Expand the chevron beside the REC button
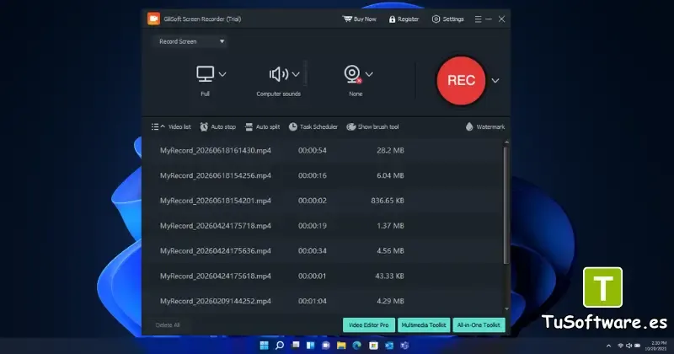The width and height of the screenshot is (674, 354). (495, 80)
